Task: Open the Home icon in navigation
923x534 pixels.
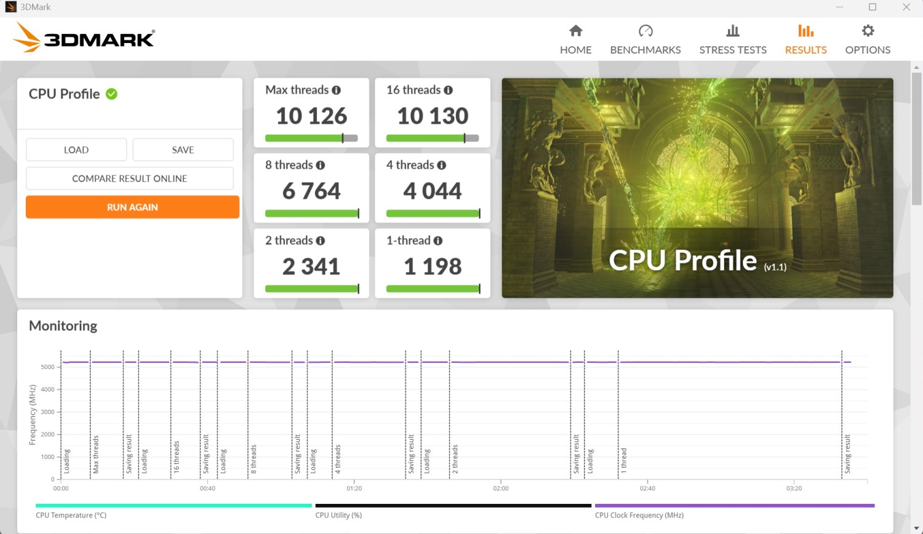Action: [x=576, y=31]
